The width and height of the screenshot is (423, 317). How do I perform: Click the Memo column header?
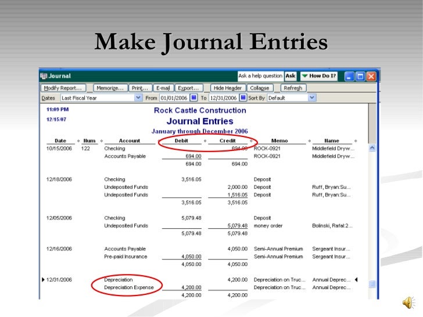pyautogui.click(x=279, y=141)
